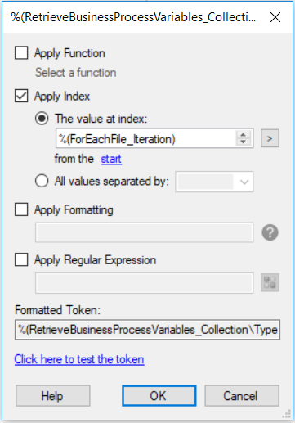Open 'Select a function' chooser
Viewport: 295px width, 423px height.
75,73
